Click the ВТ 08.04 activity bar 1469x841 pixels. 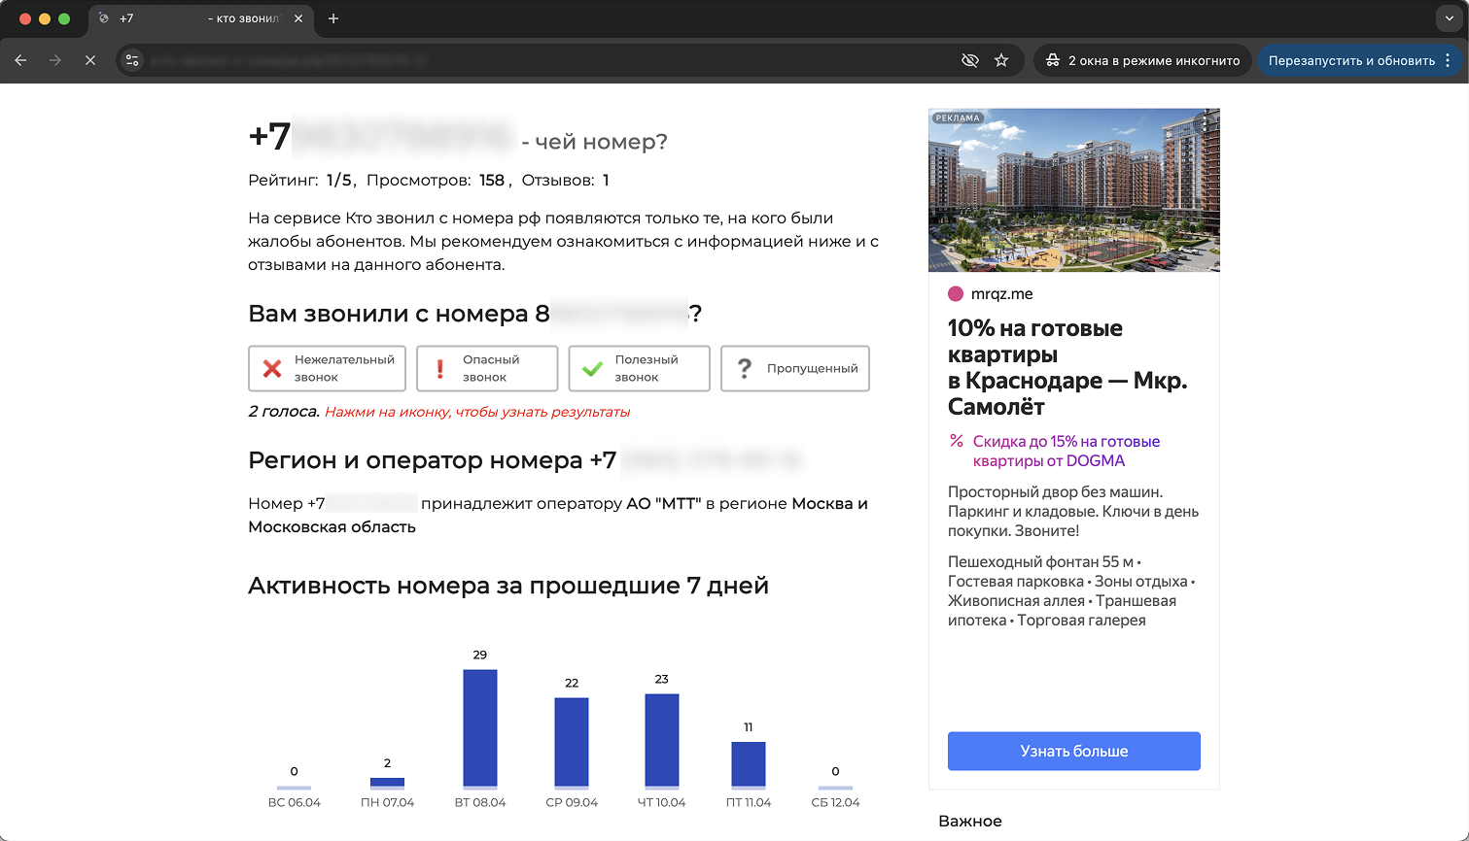480,728
